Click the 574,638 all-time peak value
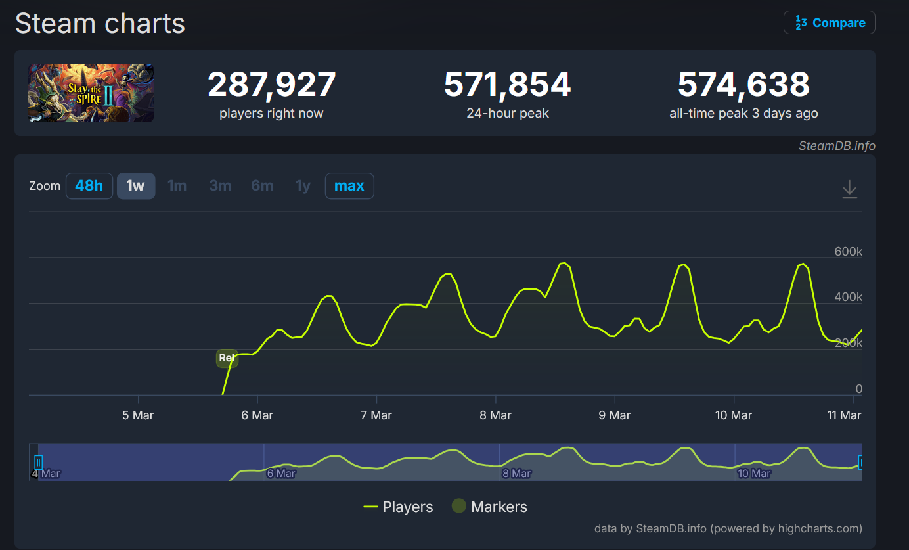 (743, 85)
